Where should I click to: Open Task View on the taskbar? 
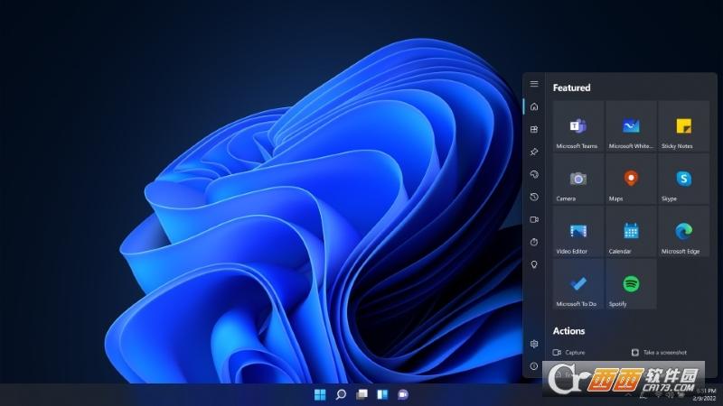tap(362, 394)
